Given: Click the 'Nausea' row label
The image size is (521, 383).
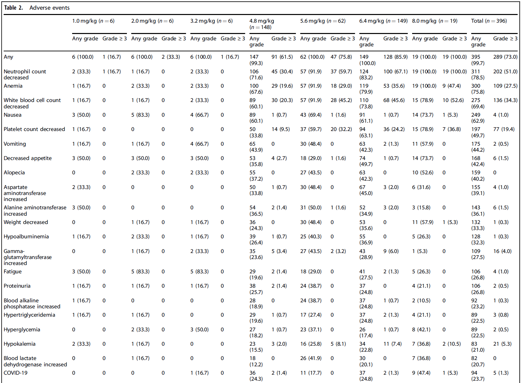Looking at the screenshot, I should (12, 115).
